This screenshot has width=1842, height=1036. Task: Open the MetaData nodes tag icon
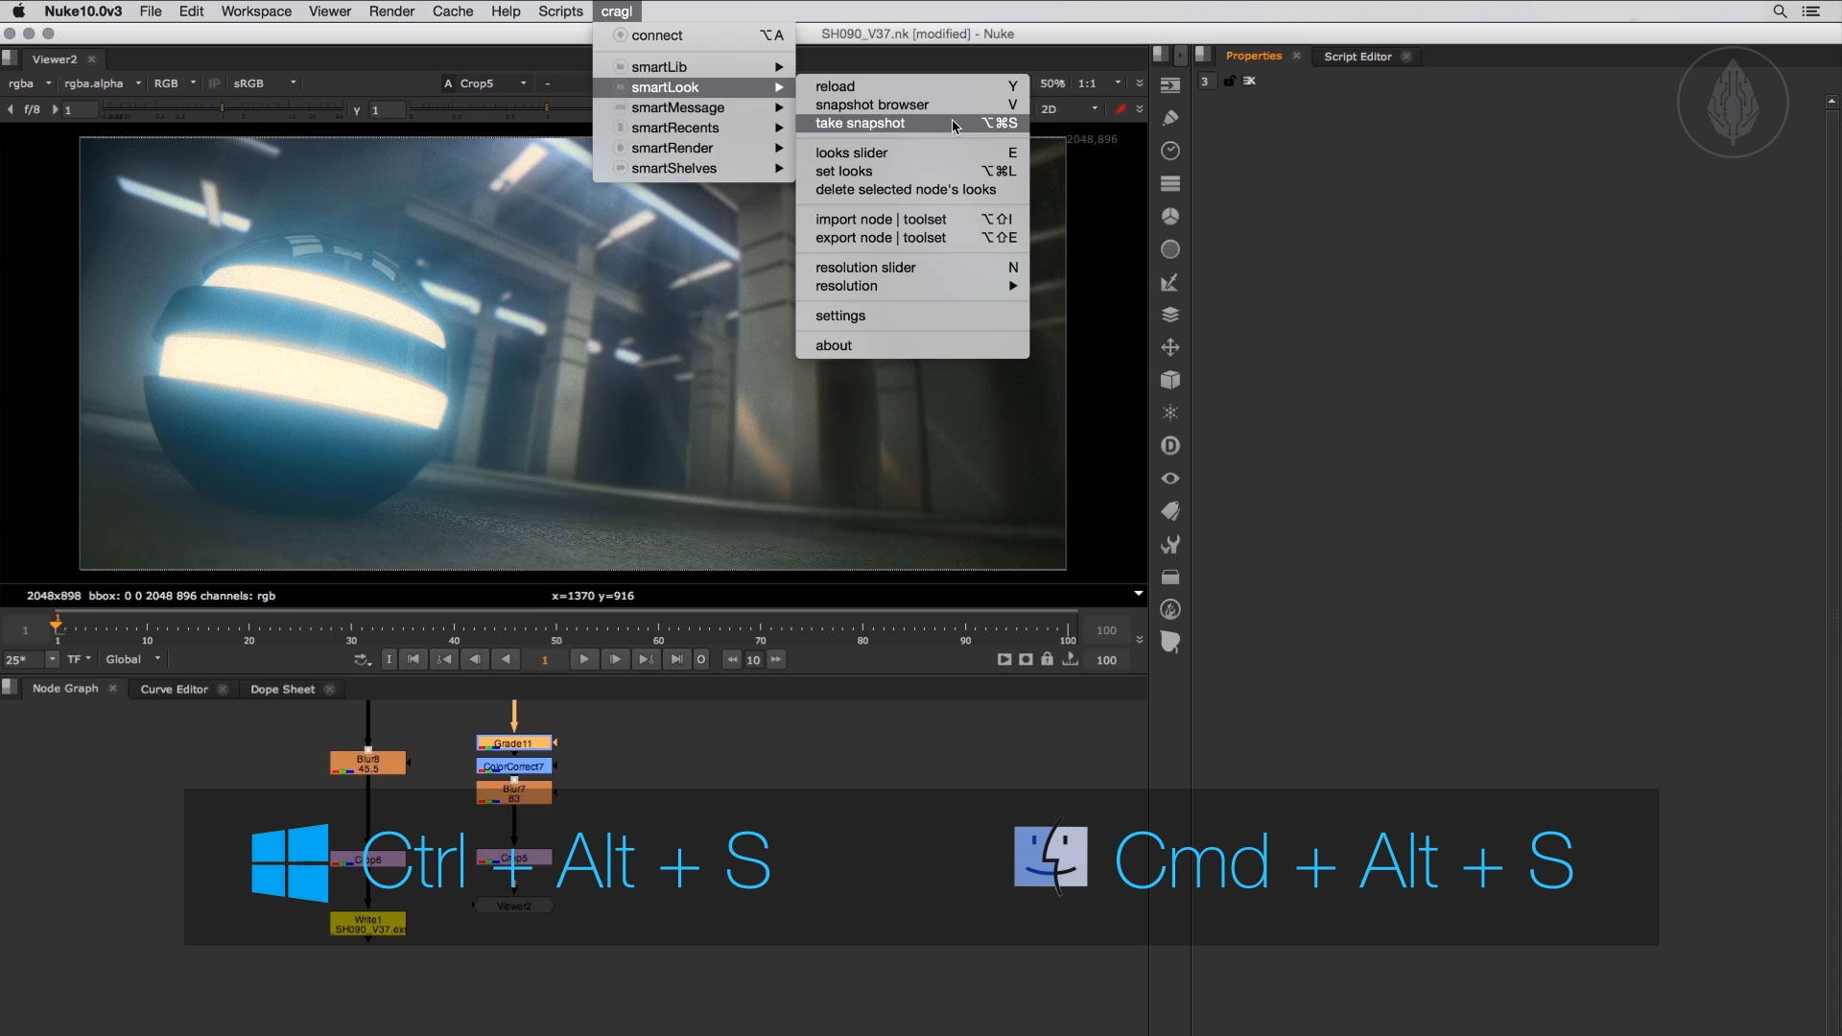1170,511
